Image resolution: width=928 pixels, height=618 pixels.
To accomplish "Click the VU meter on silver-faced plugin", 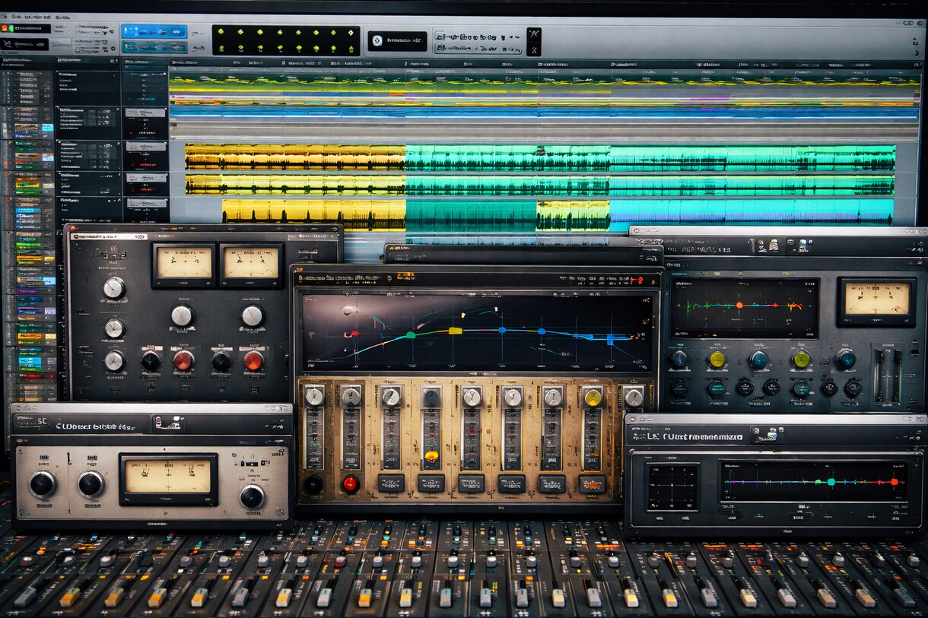I will (x=168, y=479).
